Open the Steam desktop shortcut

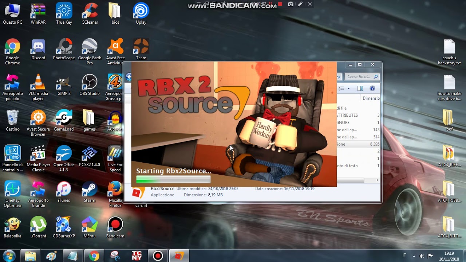(90, 192)
